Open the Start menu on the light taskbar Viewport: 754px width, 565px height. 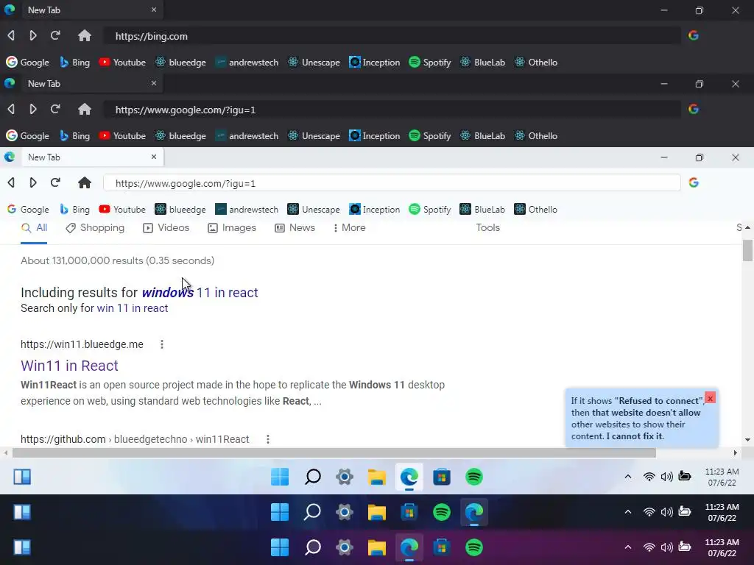pos(280,477)
